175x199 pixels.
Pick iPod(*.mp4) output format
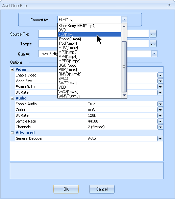(x=90, y=43)
